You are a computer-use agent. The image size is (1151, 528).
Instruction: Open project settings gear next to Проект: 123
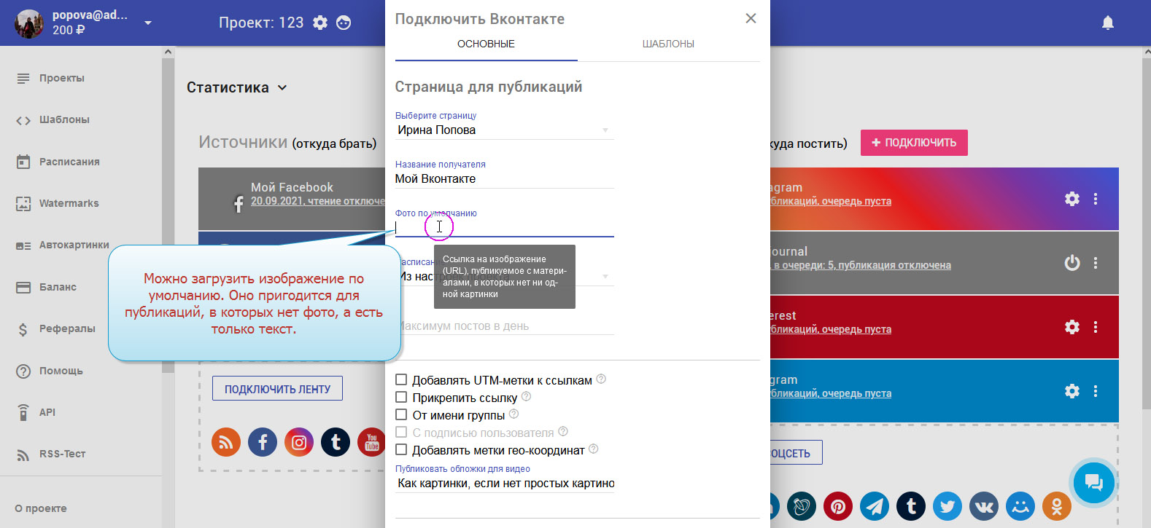[320, 23]
